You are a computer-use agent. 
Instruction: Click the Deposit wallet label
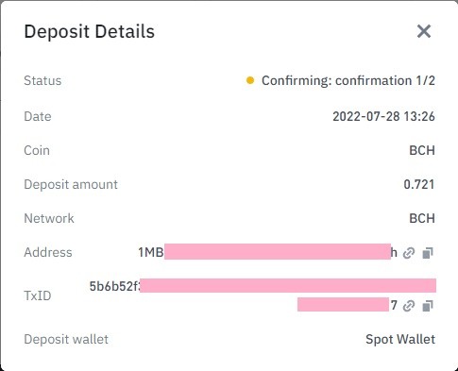tap(66, 339)
